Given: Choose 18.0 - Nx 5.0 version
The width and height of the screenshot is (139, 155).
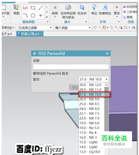Looking at the screenshot, I should pyautogui.click(x=91, y=128).
